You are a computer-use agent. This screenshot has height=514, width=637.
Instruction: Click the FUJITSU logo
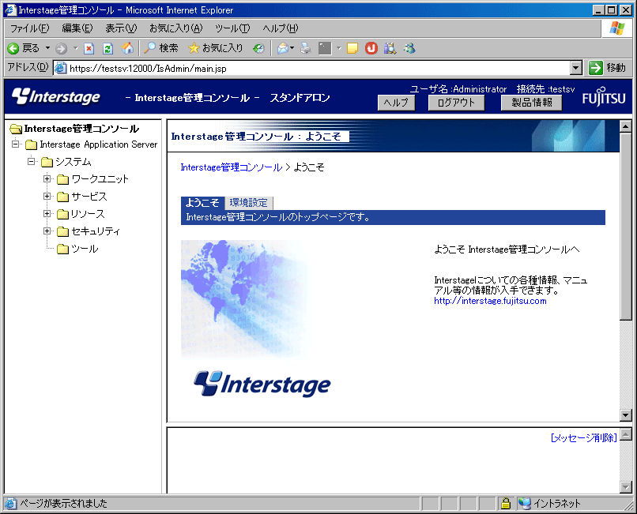604,97
